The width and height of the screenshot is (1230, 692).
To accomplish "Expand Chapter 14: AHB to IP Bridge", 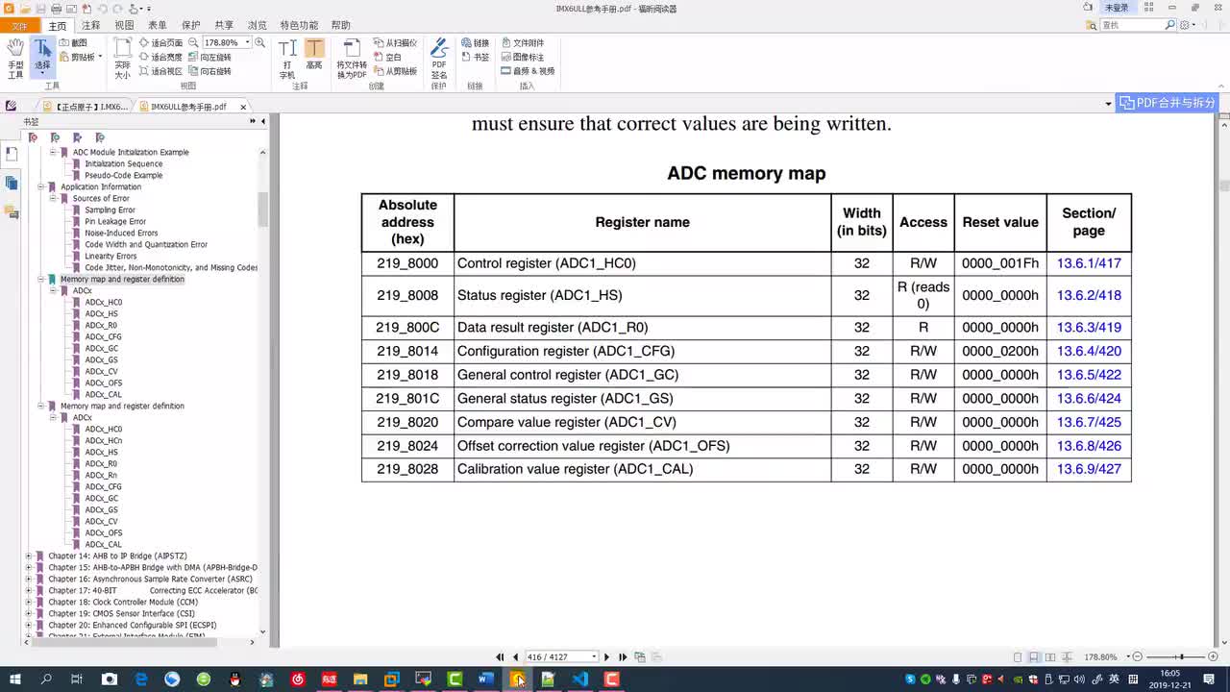I will (x=29, y=556).
